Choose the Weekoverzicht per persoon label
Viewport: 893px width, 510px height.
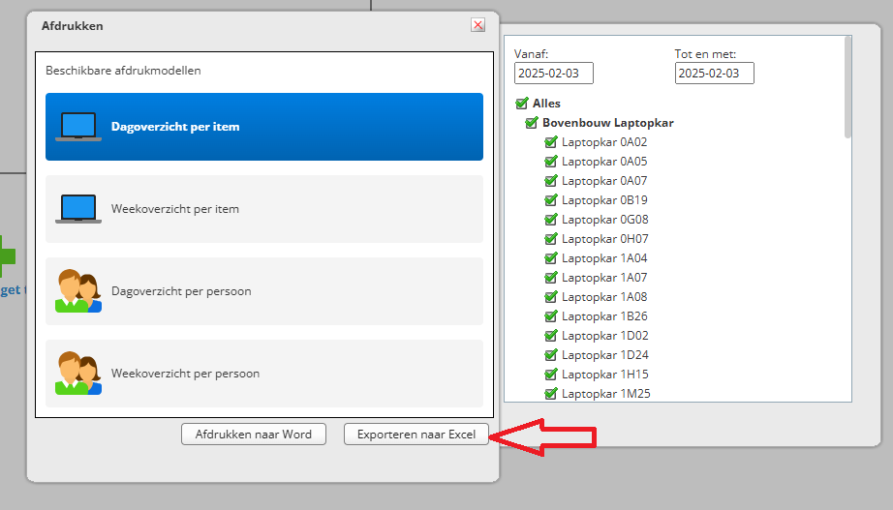coord(185,374)
